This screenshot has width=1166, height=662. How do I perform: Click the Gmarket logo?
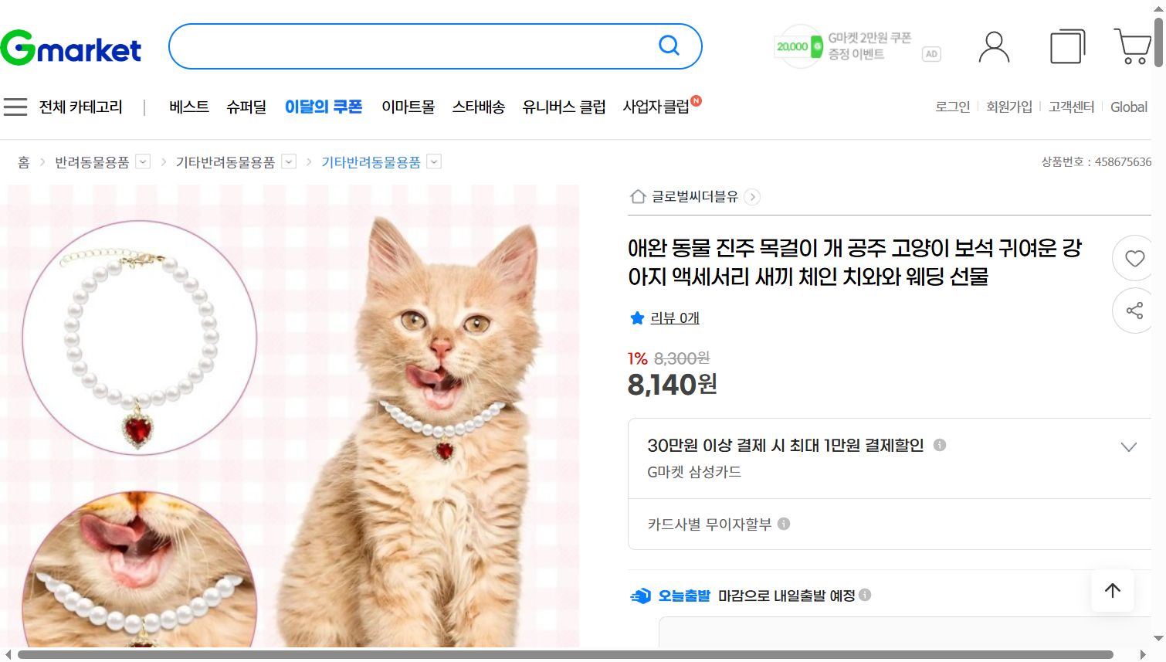point(71,47)
